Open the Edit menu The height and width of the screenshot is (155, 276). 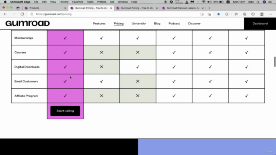[44, 2]
